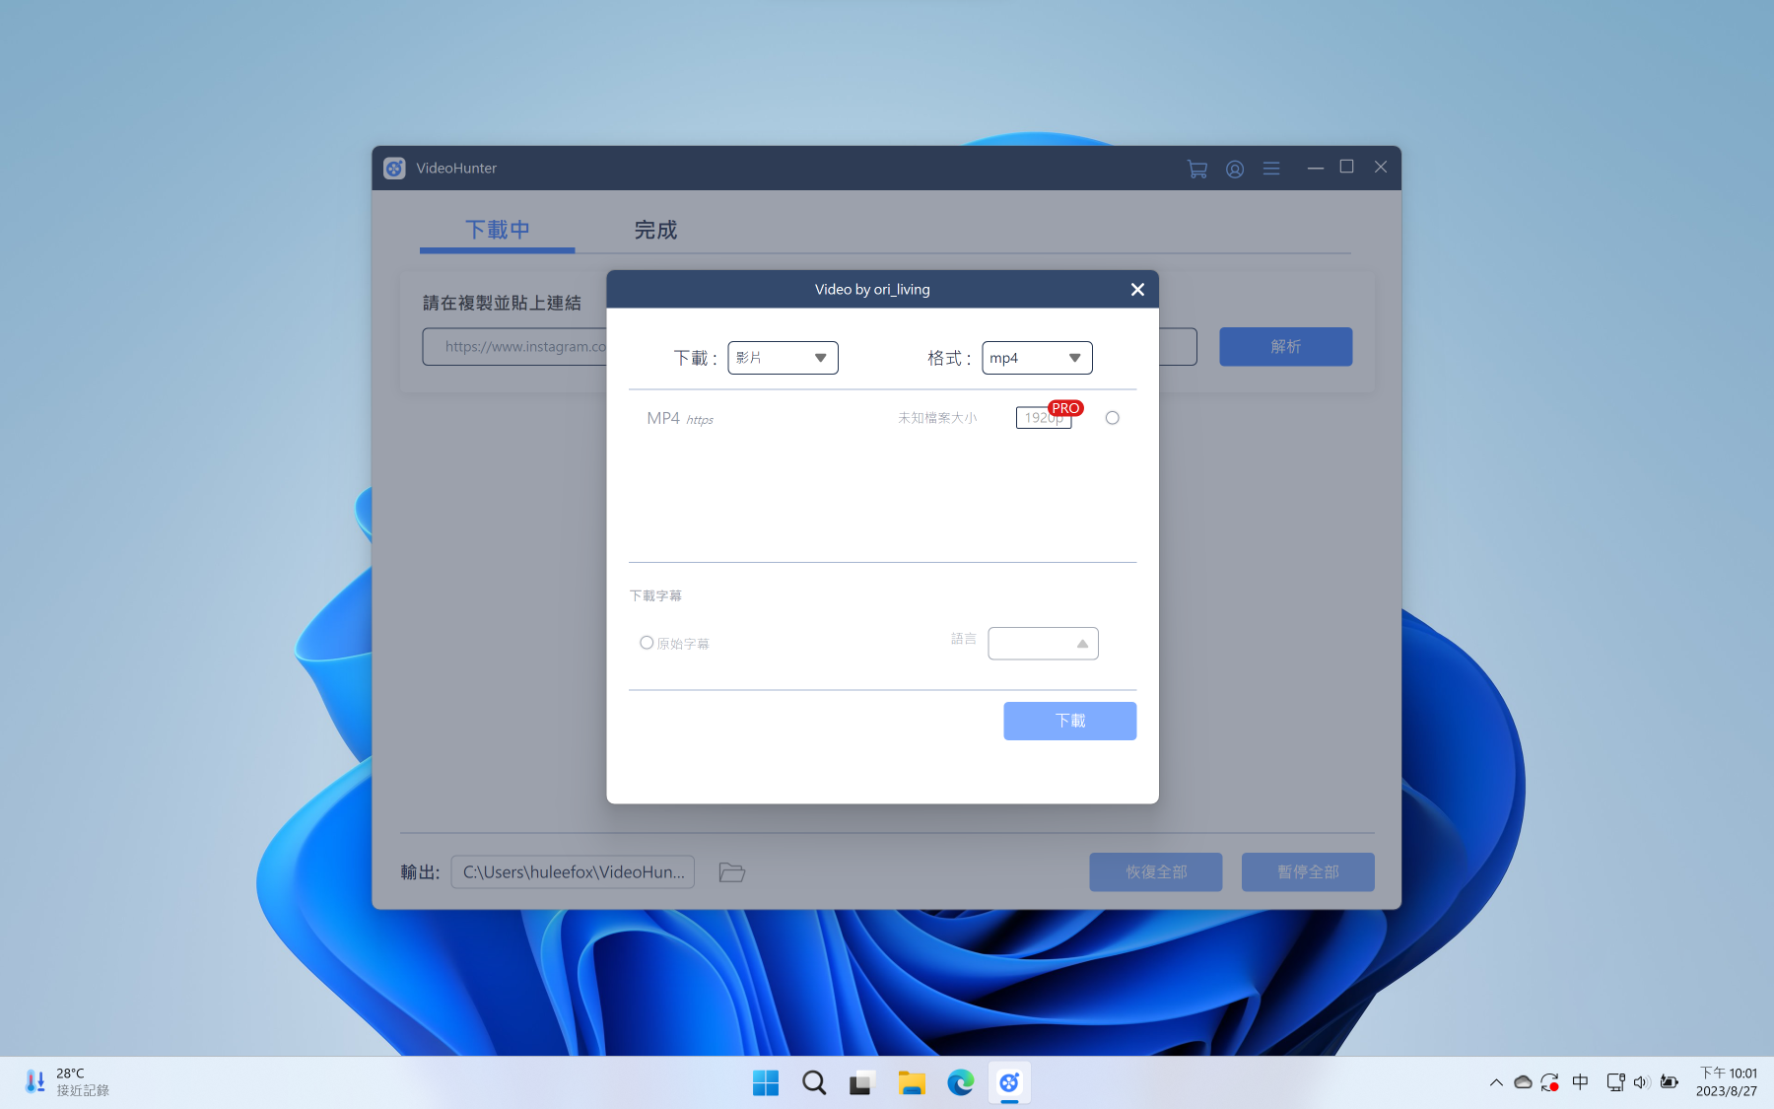1774x1109 pixels.
Task: Click the output path field
Action: [573, 872]
